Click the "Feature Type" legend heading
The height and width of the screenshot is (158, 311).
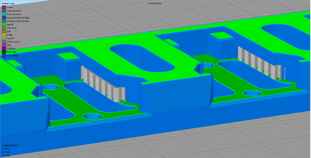[x=8, y=3]
